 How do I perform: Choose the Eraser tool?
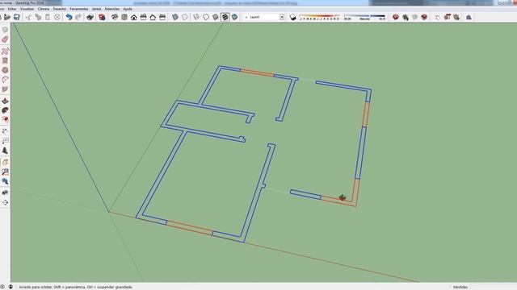coord(5,39)
